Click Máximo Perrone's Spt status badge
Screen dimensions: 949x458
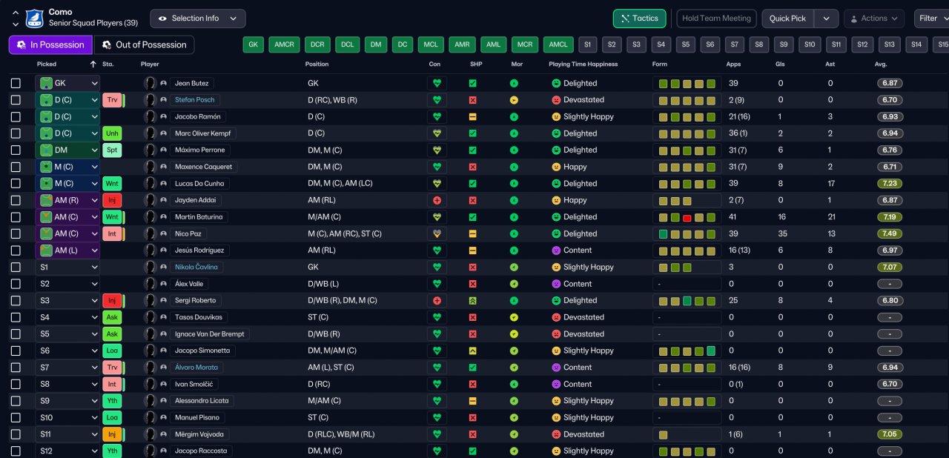point(112,150)
